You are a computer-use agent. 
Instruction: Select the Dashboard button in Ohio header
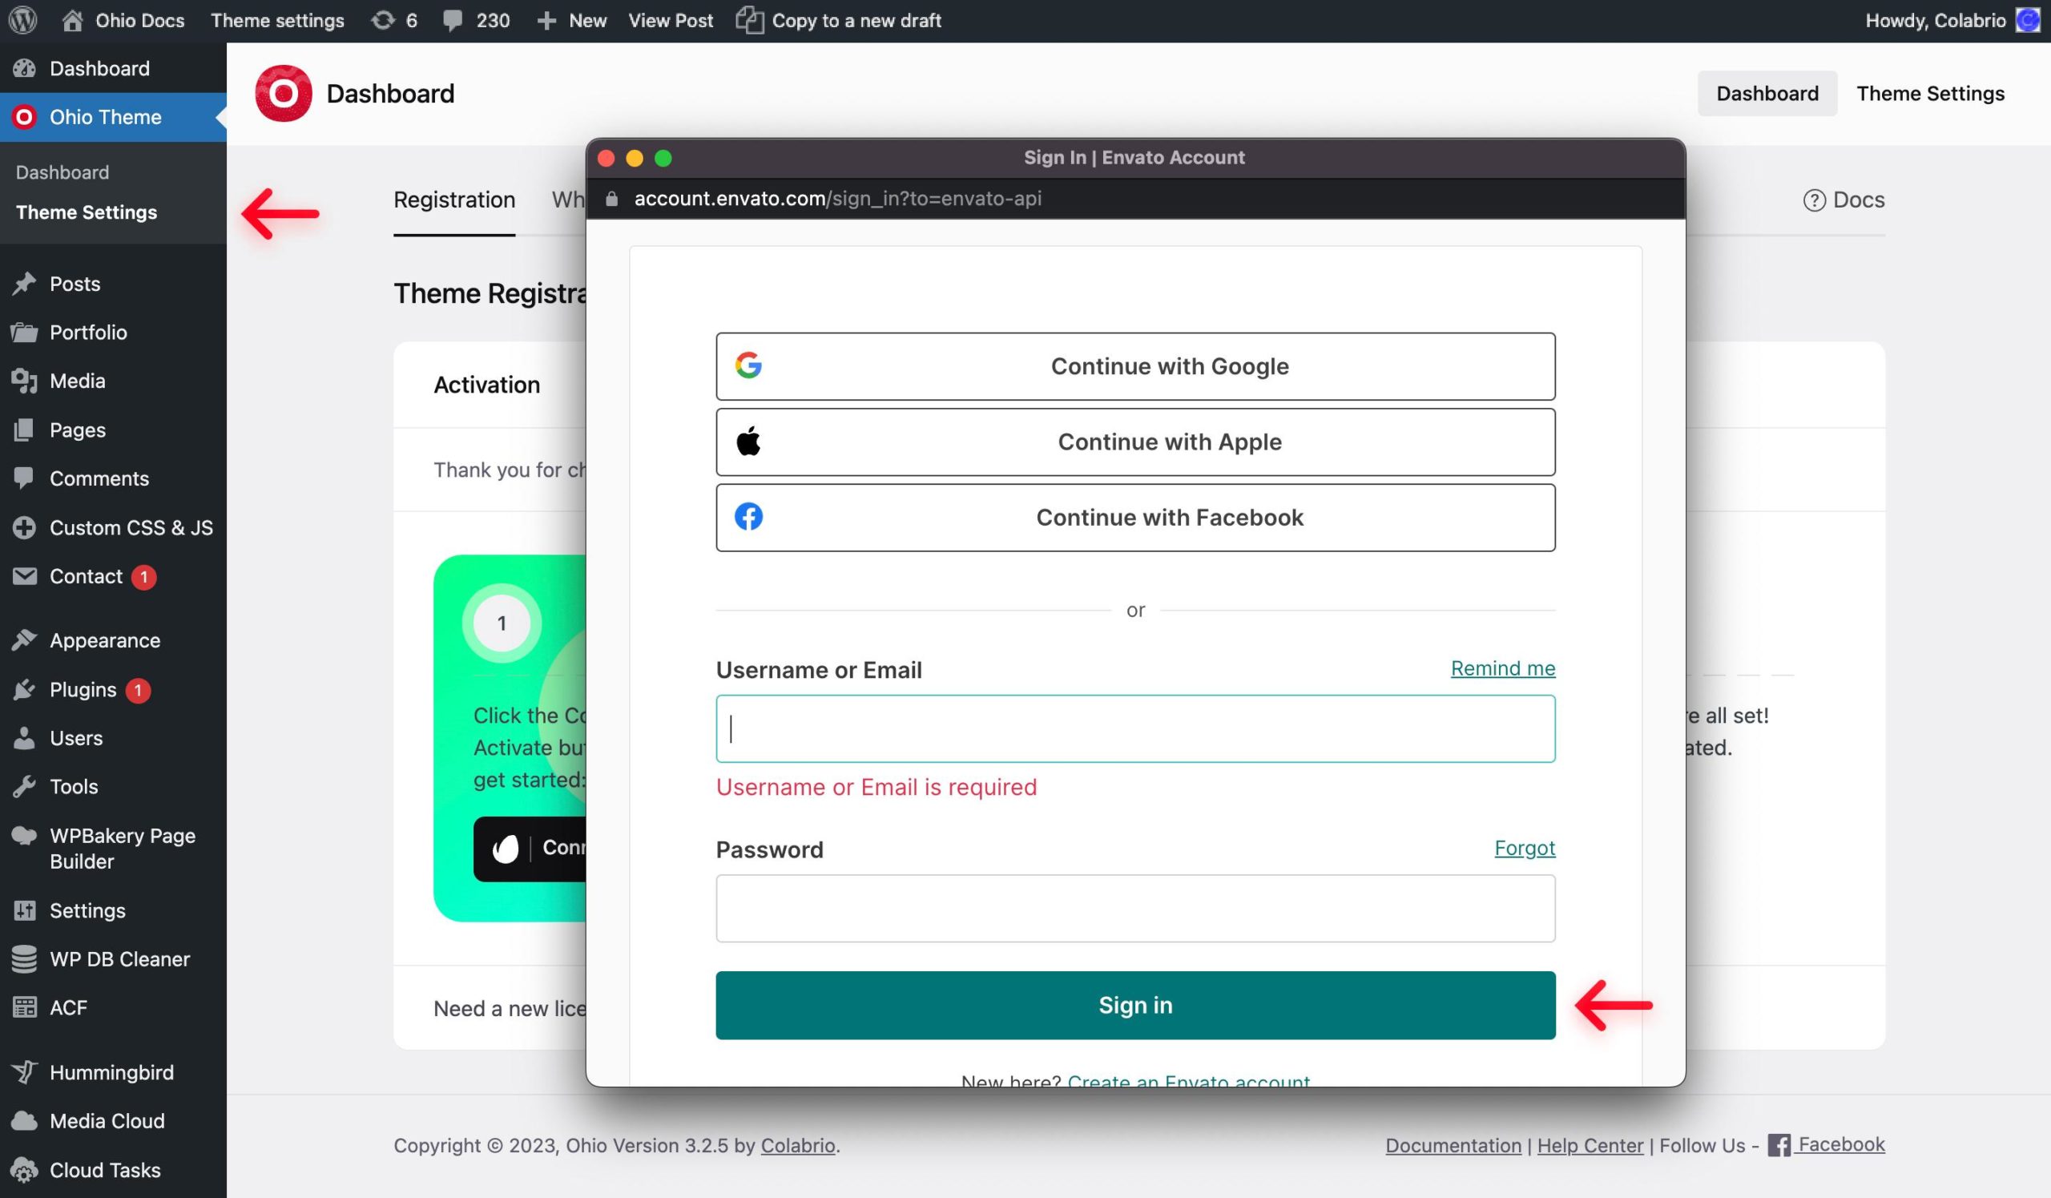[x=1767, y=94]
